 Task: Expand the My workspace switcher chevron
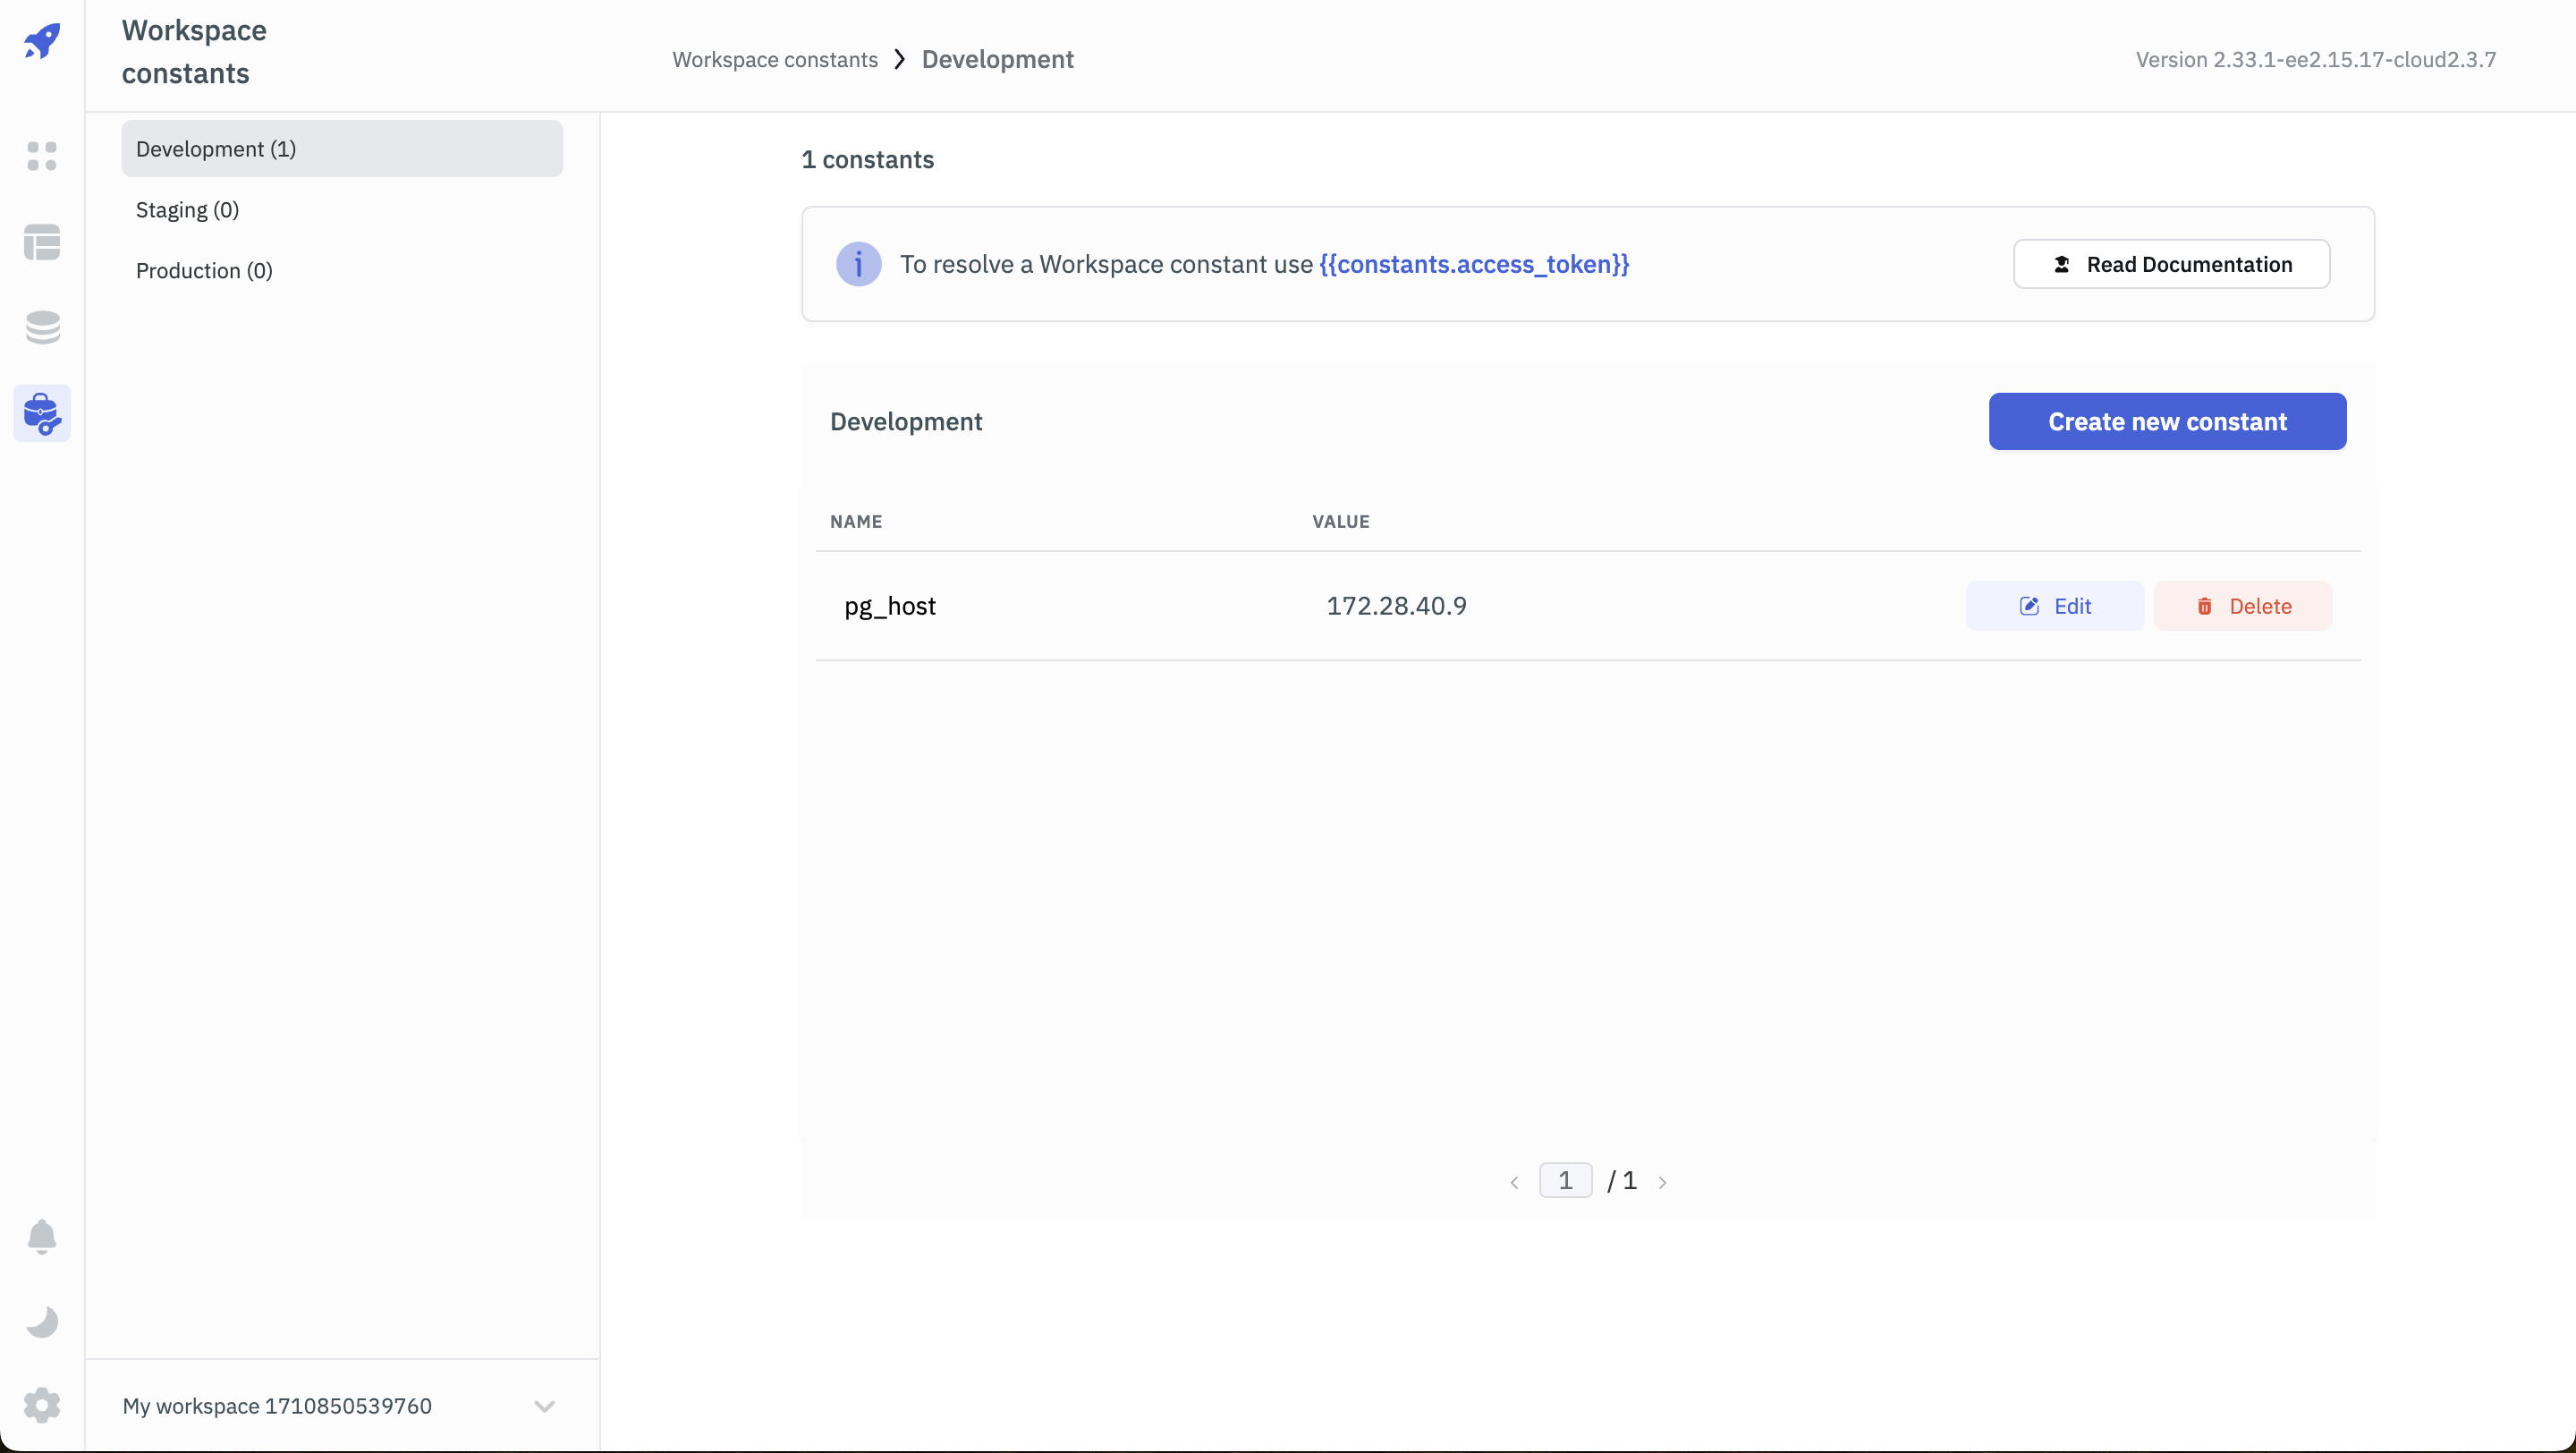(x=544, y=1406)
